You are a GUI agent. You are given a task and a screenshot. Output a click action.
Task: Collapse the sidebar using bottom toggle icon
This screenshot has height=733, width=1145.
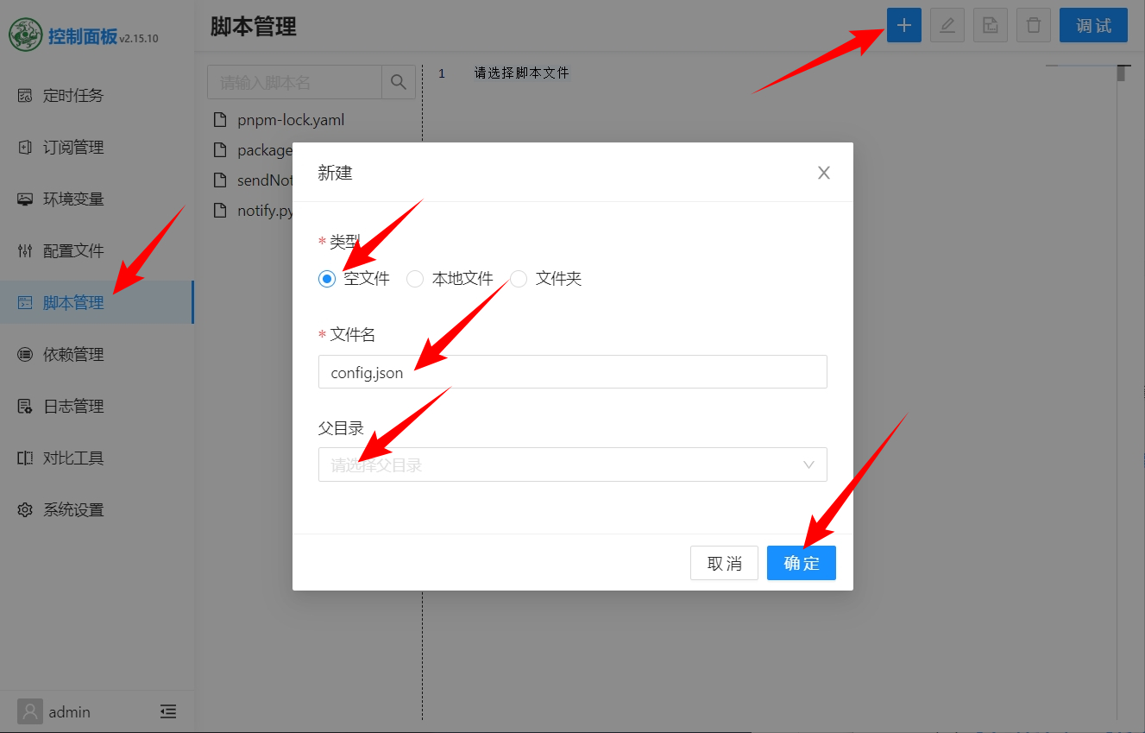point(168,711)
